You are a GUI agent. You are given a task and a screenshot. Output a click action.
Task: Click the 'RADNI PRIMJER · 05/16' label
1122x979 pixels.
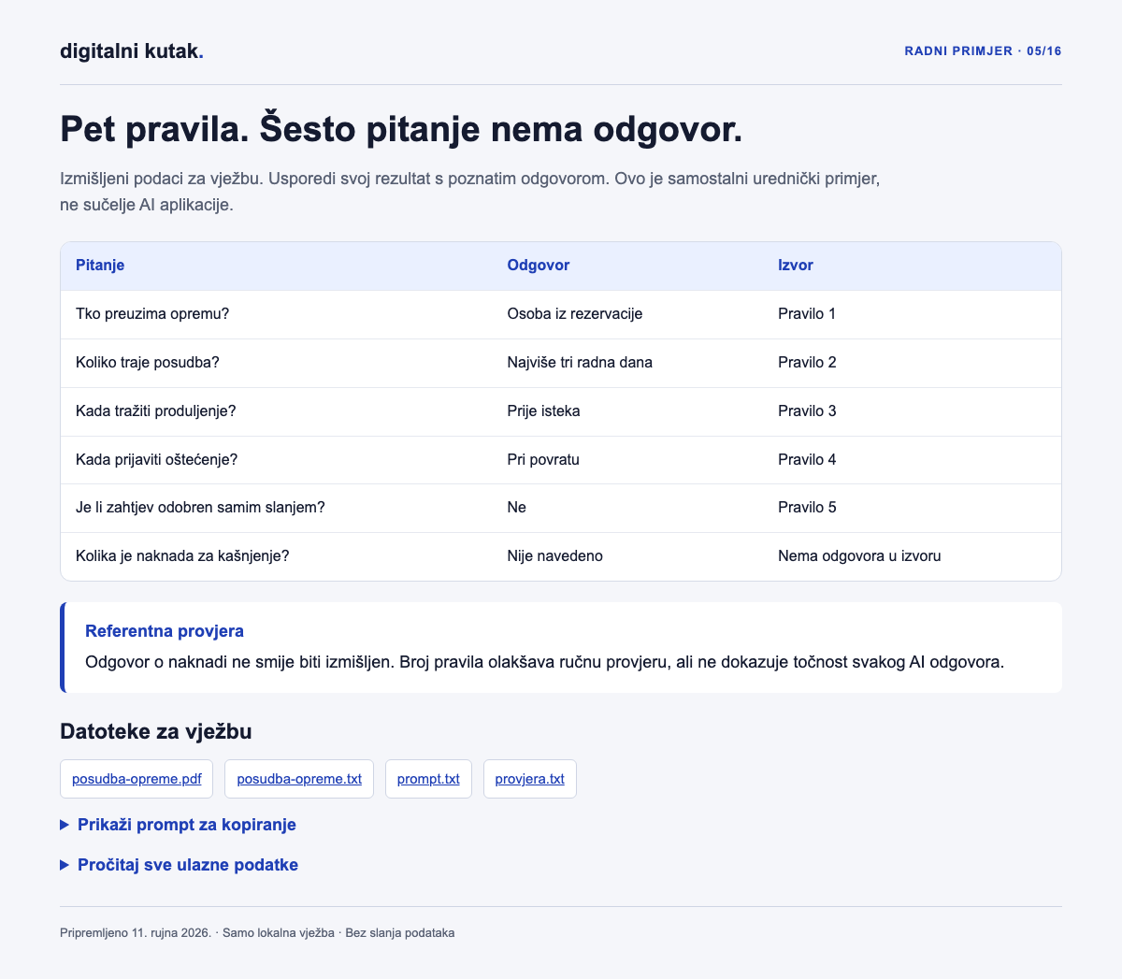[x=983, y=51]
